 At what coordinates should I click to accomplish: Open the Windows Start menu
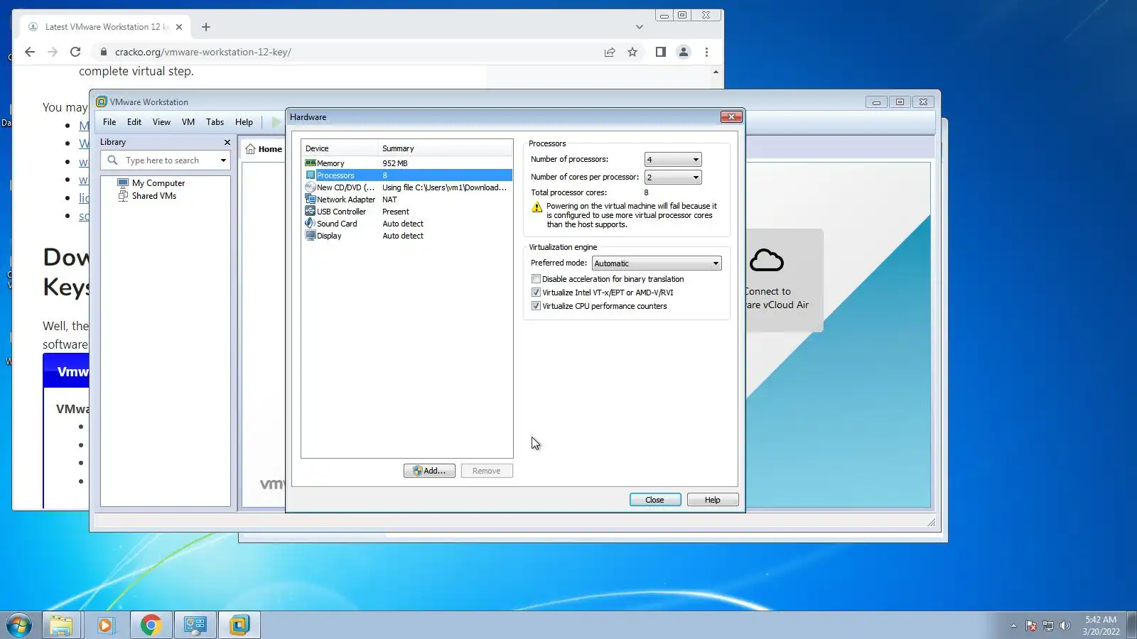click(x=19, y=626)
